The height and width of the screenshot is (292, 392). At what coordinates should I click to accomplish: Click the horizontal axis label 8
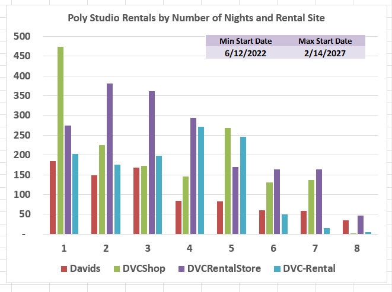[x=357, y=248]
